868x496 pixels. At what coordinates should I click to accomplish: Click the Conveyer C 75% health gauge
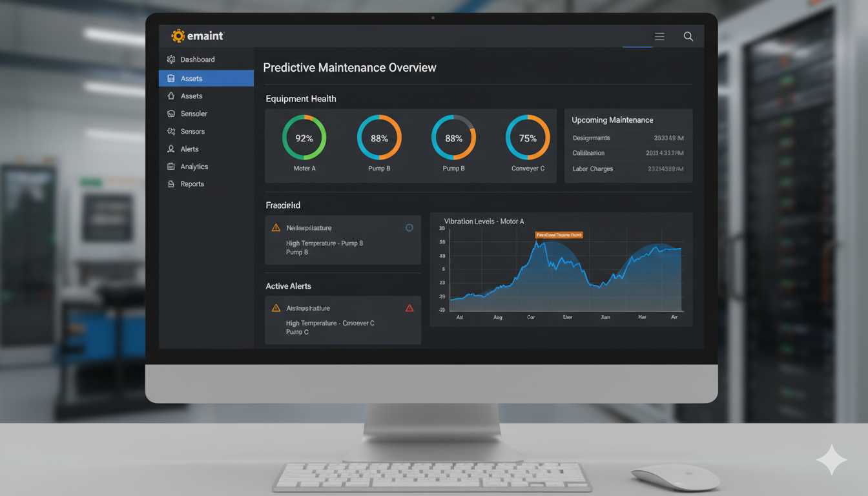(528, 138)
